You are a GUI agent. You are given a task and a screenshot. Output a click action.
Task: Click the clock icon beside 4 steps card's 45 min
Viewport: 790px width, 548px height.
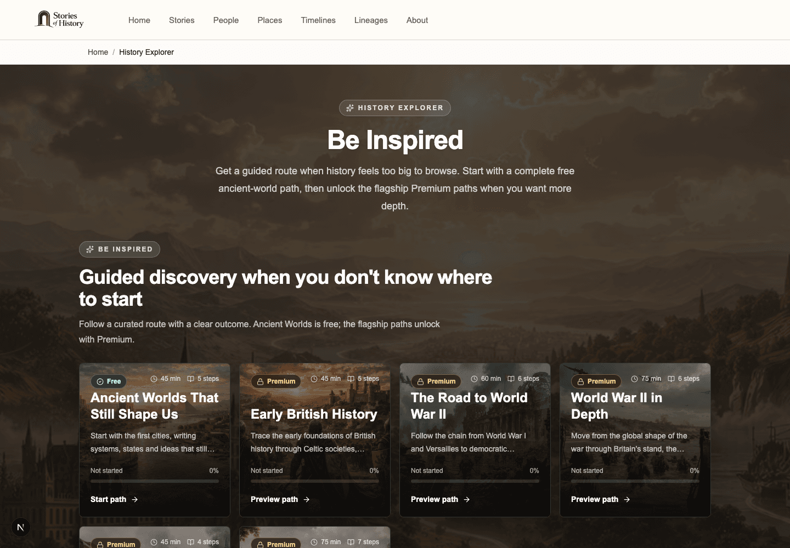click(x=154, y=542)
